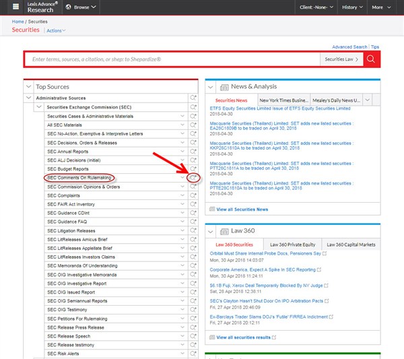
Task: Add Securities Exchange Commission (SEC) search filter icon
Action: pos(193,107)
